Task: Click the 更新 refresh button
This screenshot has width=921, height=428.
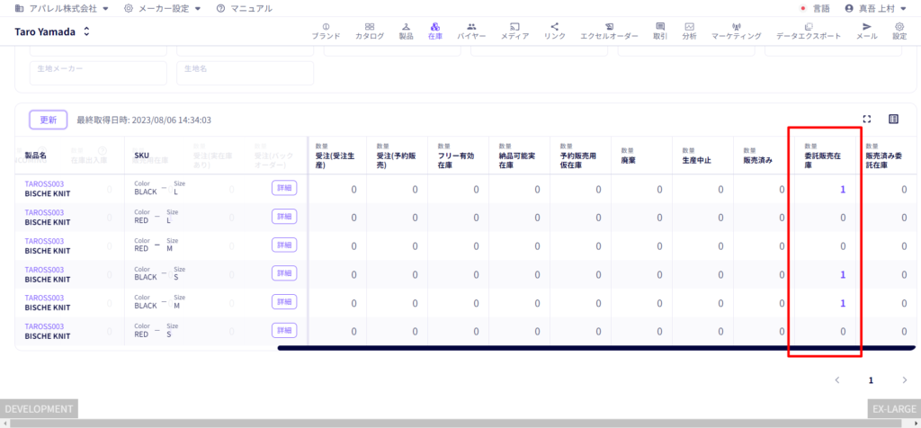Action: [x=49, y=120]
